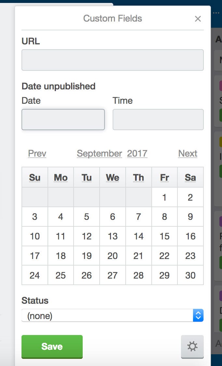Screen dimensions: 222x366
Task: Select the 24th in calendar
Action: tap(35, 275)
